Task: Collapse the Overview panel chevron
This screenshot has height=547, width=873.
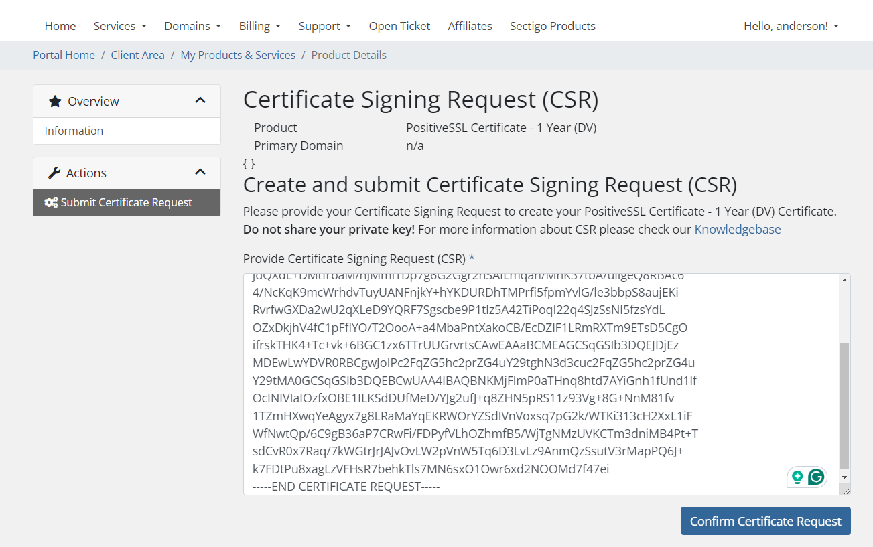Action: pos(200,100)
